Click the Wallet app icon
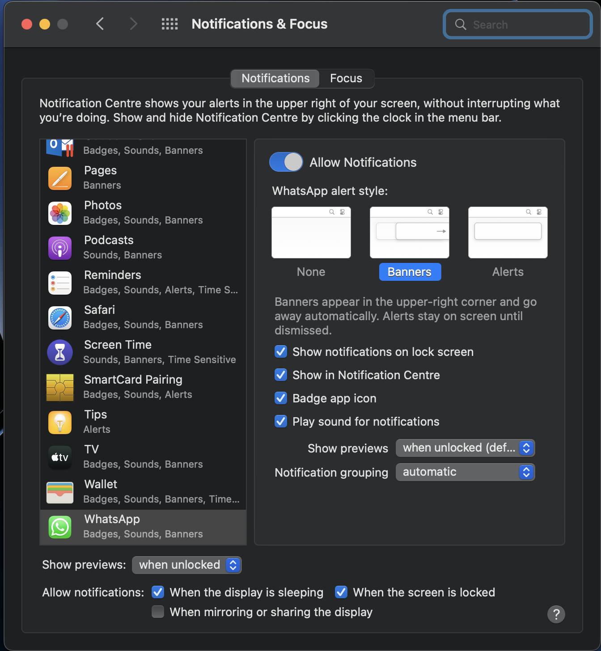Screen dimensions: 601x651 point(60,492)
